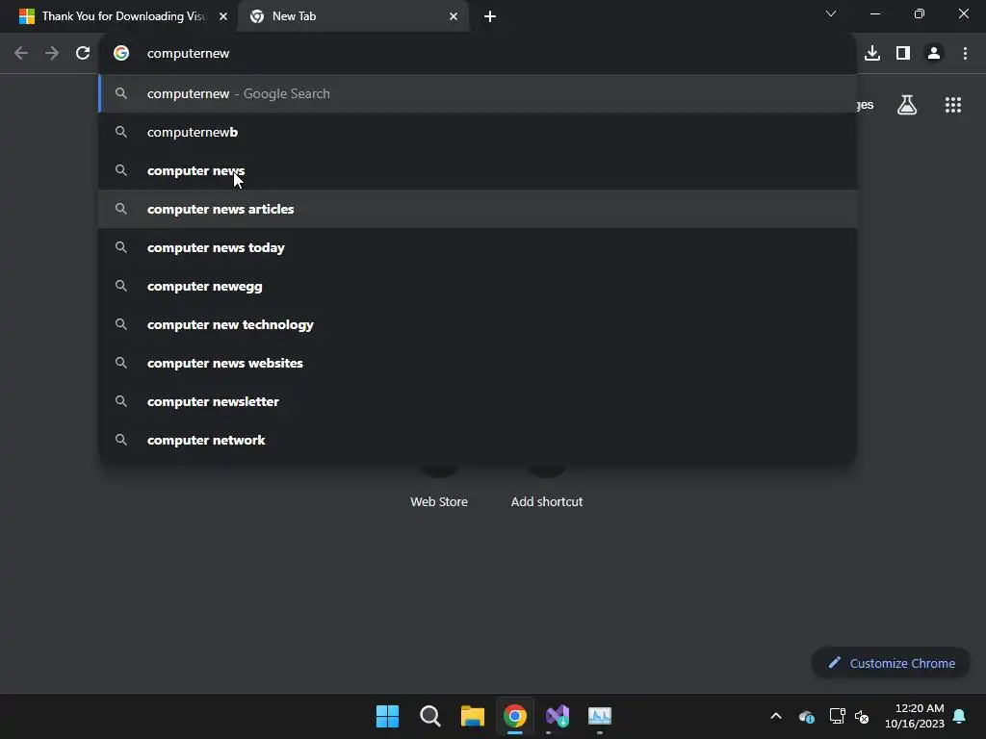Select 'computernew - Google Search' suggestion
The height and width of the screenshot is (739, 986).
coord(478,93)
